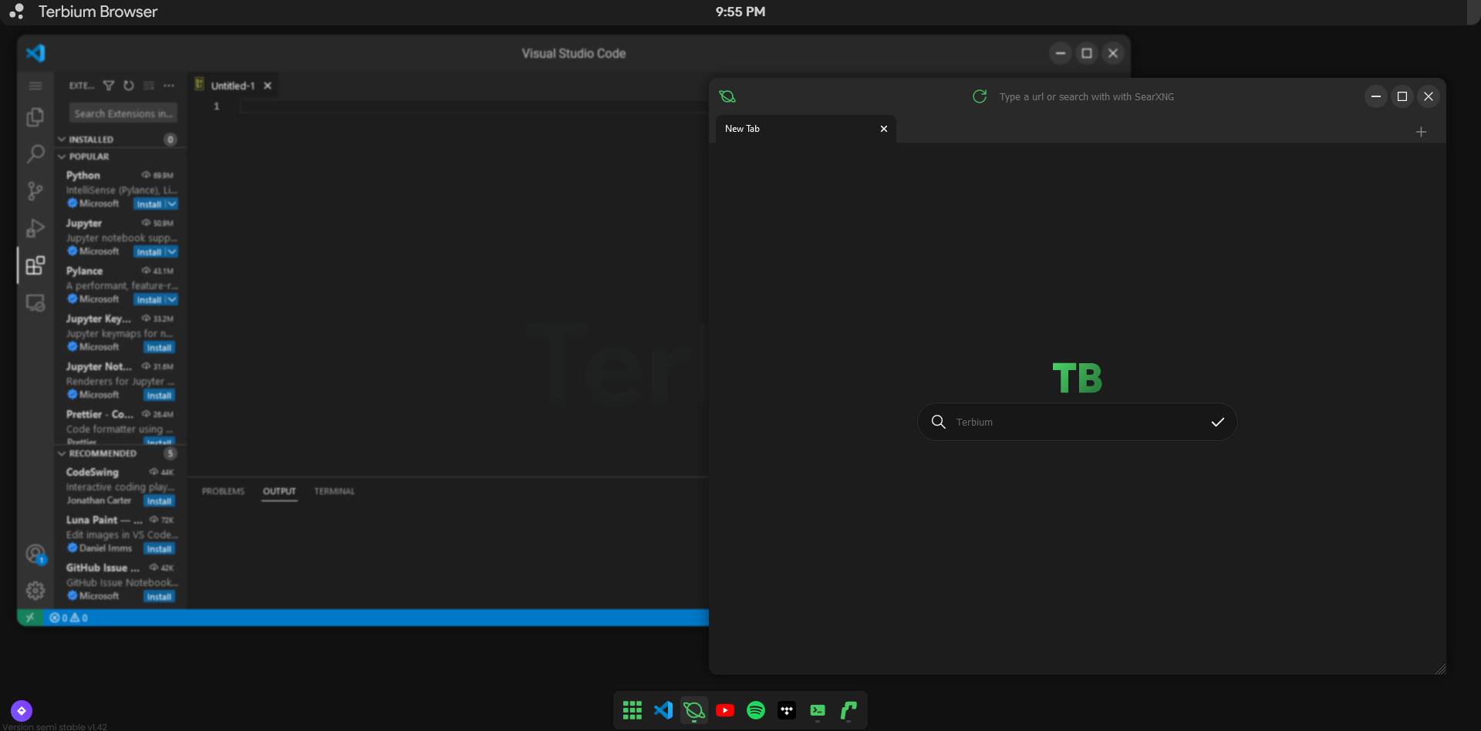1481x731 pixels.
Task: Open the Terbium Browser dock icon
Action: point(694,710)
